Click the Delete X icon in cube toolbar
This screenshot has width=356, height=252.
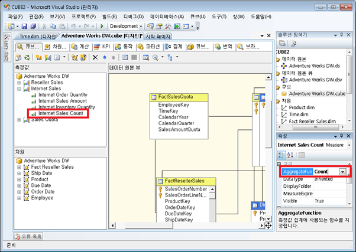pyautogui.click(x=95, y=58)
